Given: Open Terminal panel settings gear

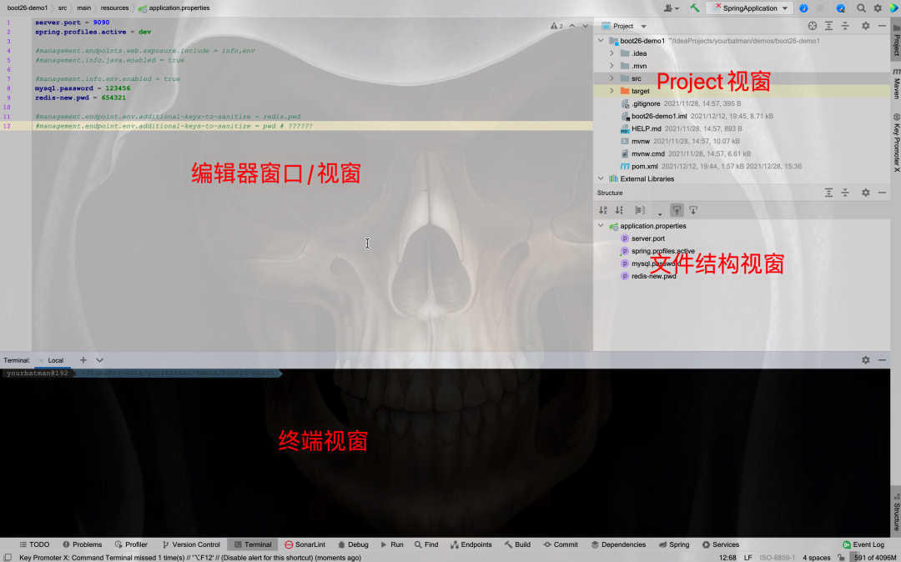Looking at the screenshot, I should (x=865, y=360).
